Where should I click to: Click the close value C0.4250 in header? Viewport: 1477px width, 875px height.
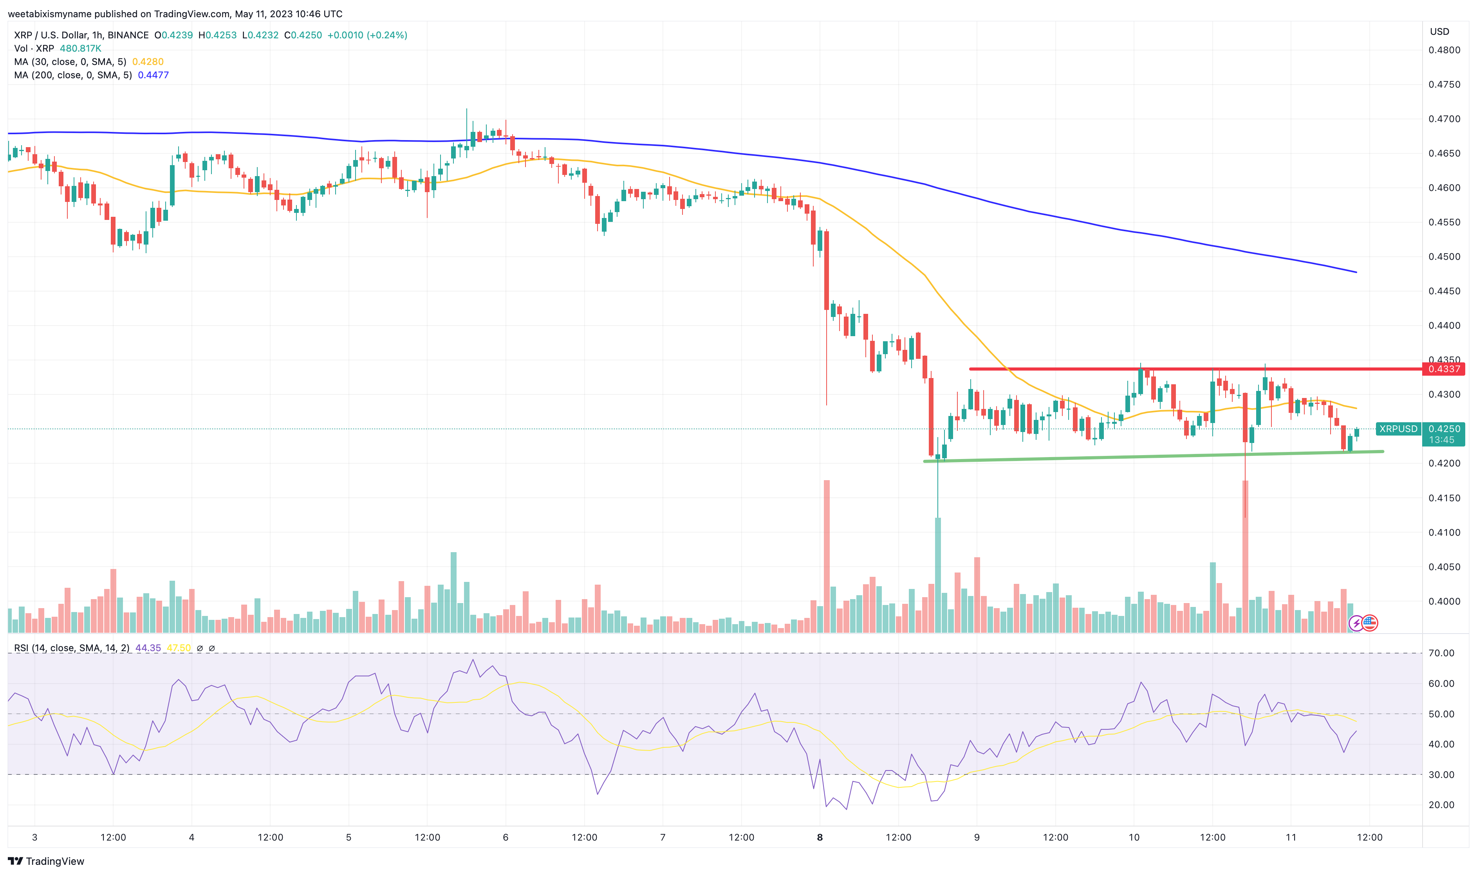pos(303,35)
